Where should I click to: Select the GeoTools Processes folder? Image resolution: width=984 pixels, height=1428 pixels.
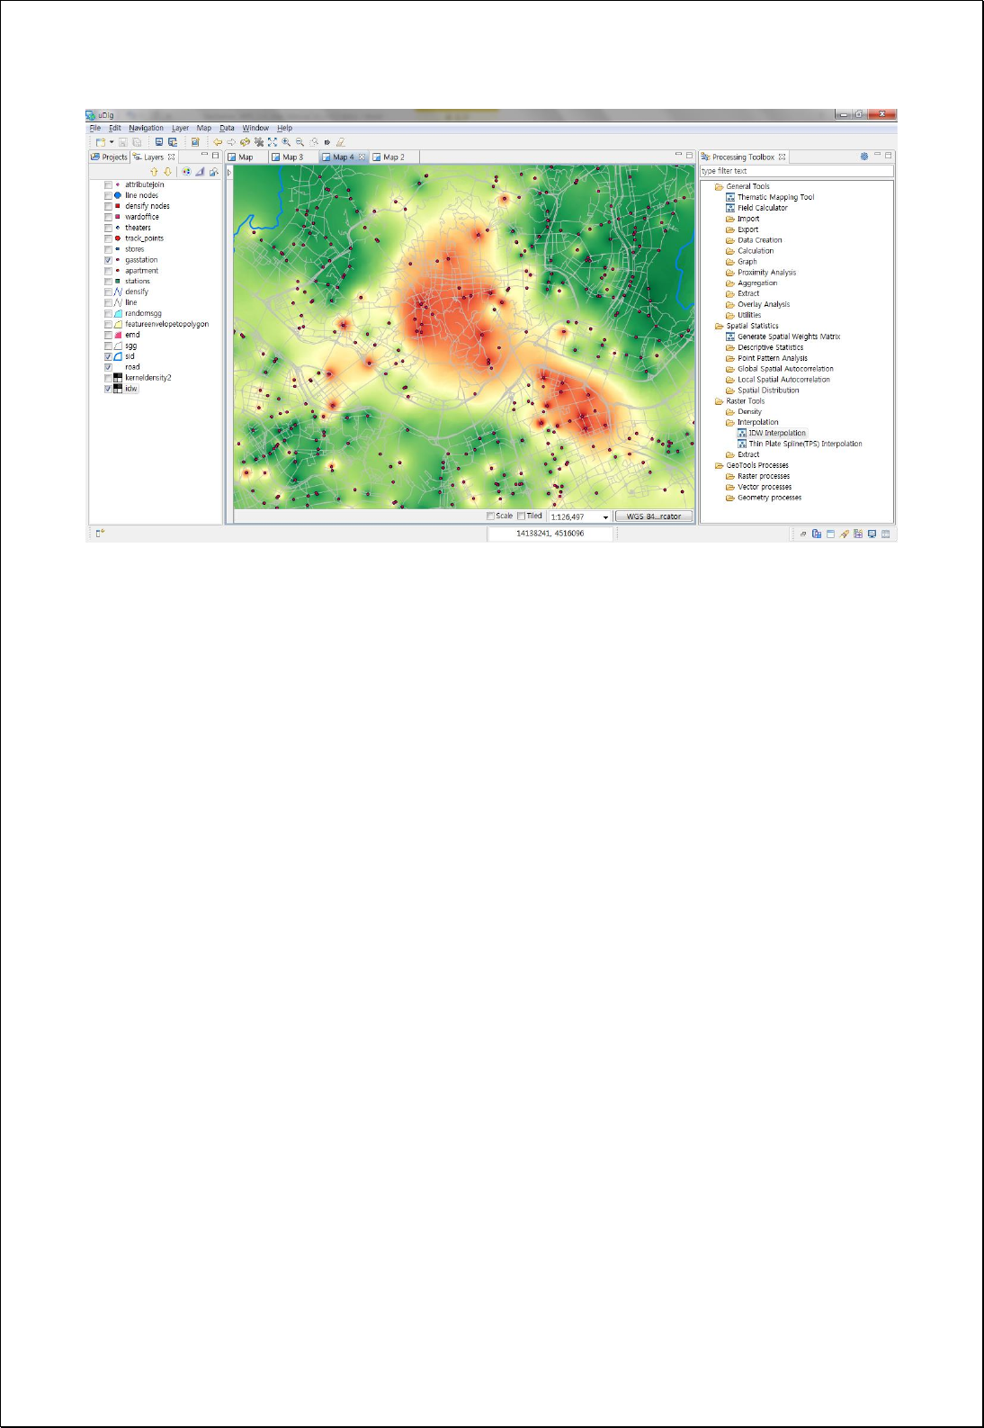pos(757,465)
